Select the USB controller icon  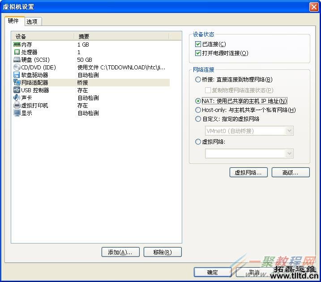coord(17,90)
